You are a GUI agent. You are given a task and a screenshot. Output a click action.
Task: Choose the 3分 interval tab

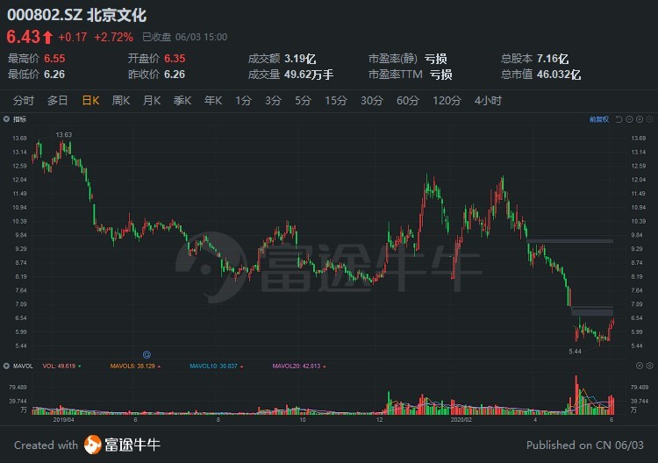pos(273,101)
